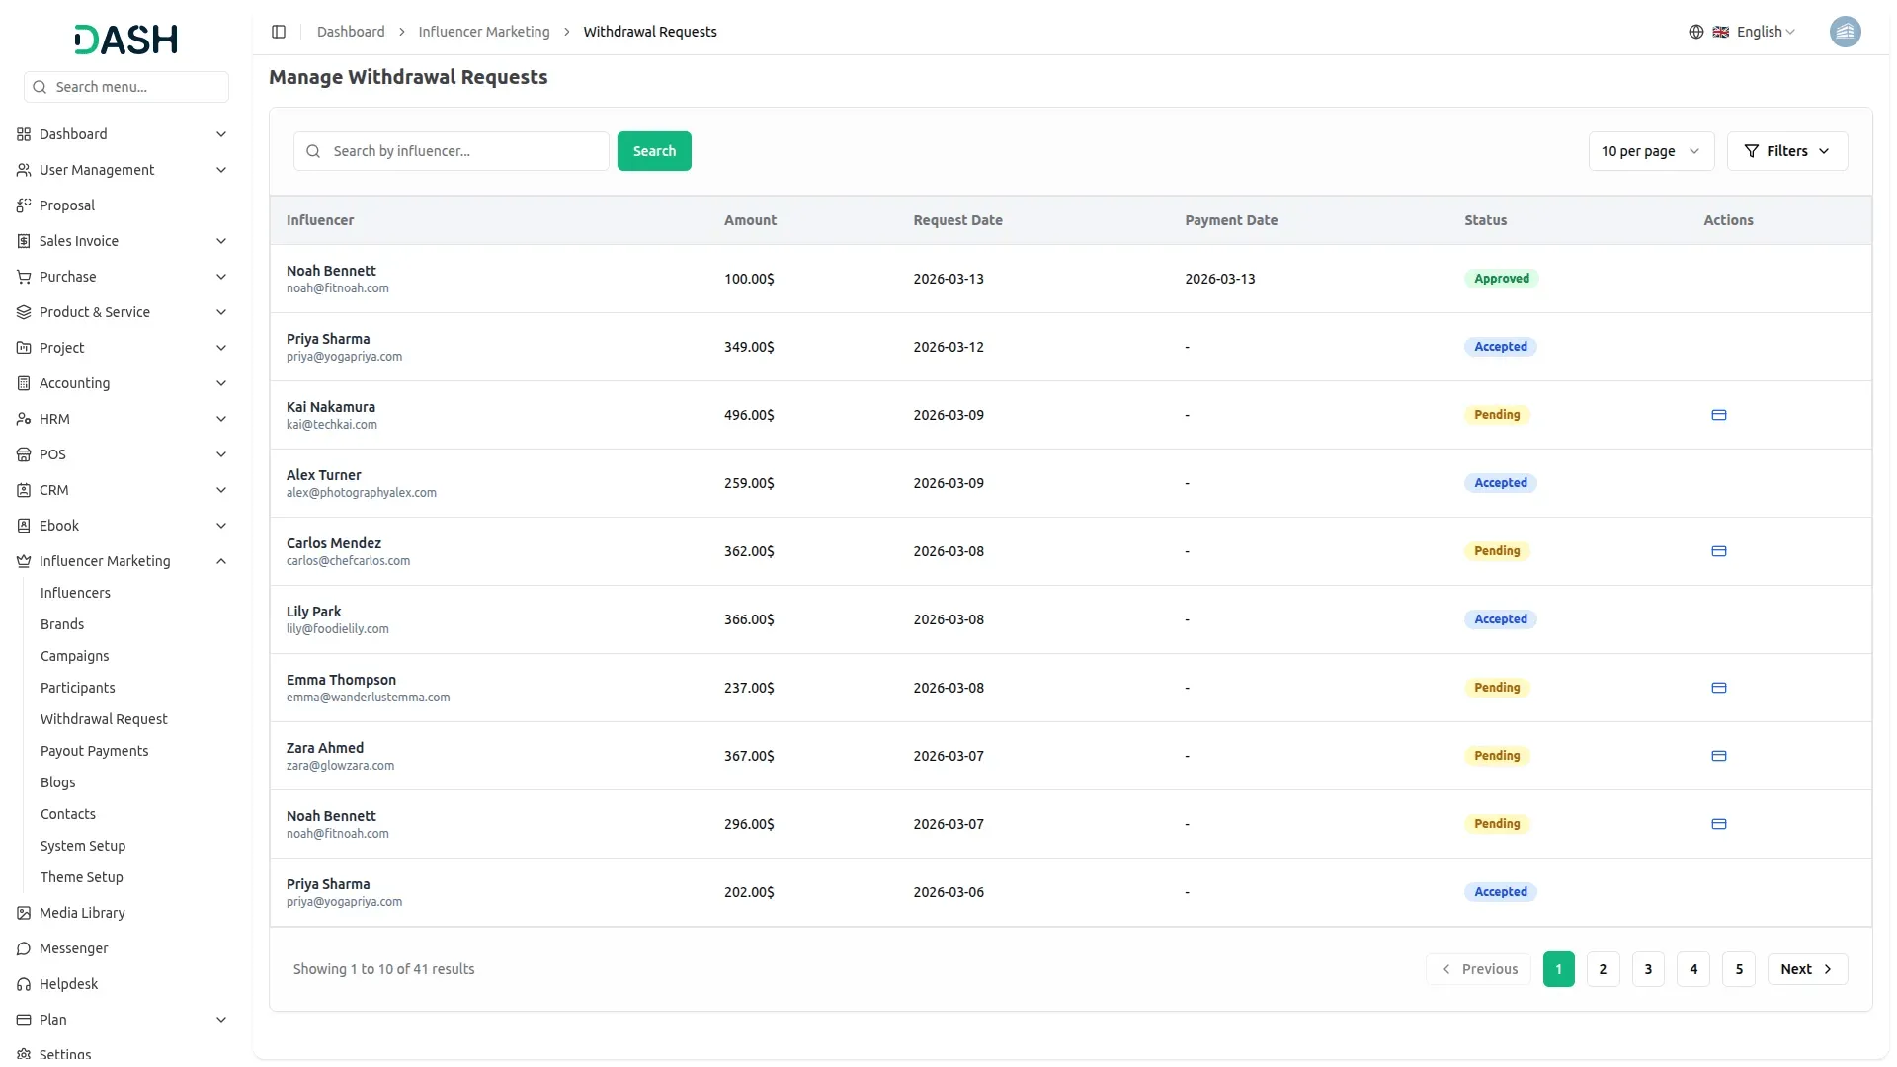This screenshot has width=1897, height=1067.
Task: Open the 10 per page dropdown
Action: [x=1650, y=151]
